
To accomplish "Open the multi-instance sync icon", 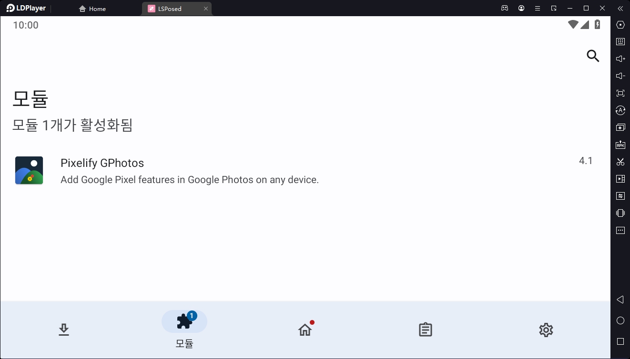I will (620, 127).
